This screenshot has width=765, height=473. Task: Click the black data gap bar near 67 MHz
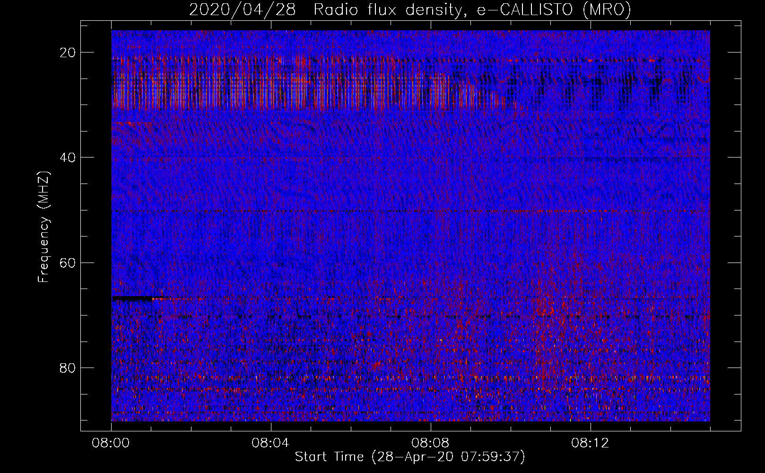132,298
